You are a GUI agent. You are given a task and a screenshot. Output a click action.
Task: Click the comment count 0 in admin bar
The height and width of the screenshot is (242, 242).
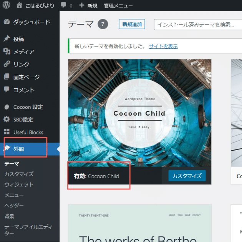(71, 6)
